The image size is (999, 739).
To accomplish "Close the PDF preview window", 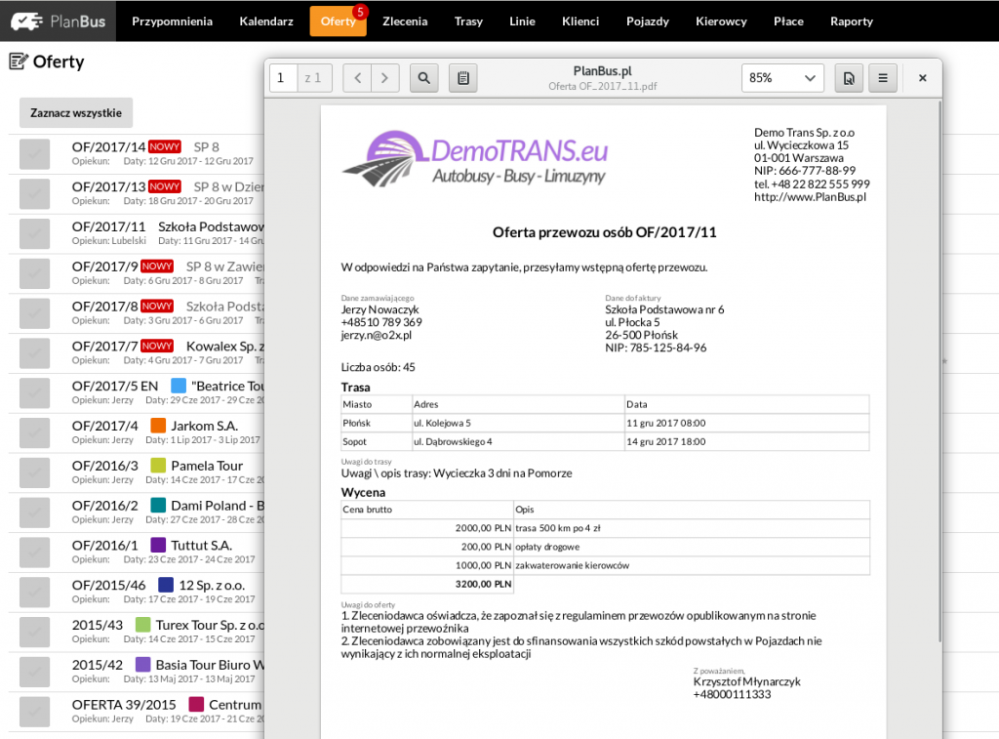I will (x=922, y=78).
